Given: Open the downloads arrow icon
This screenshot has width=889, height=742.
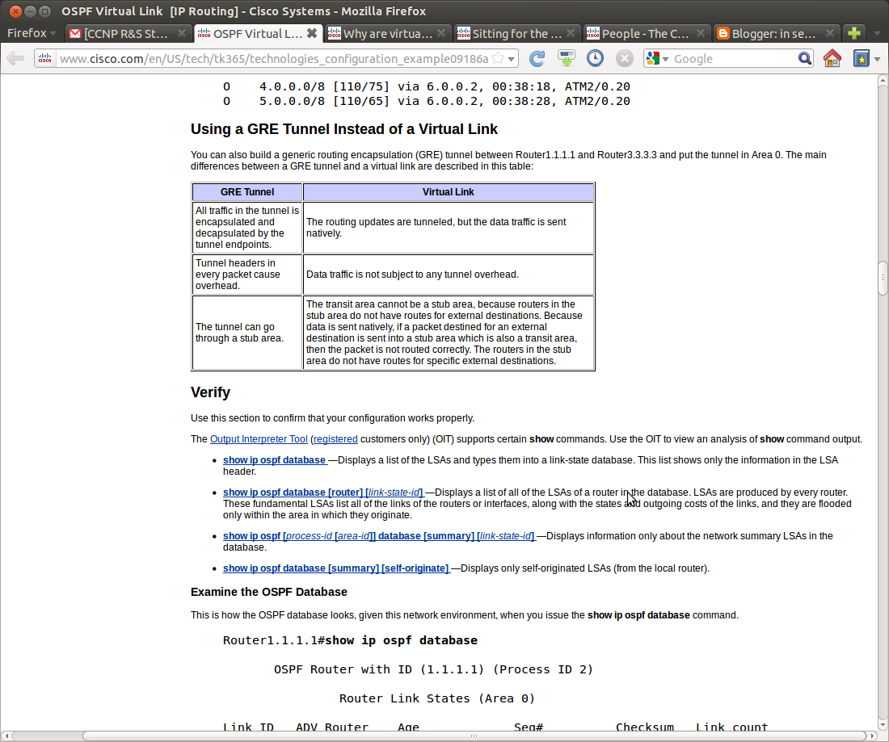Looking at the screenshot, I should click(x=566, y=58).
